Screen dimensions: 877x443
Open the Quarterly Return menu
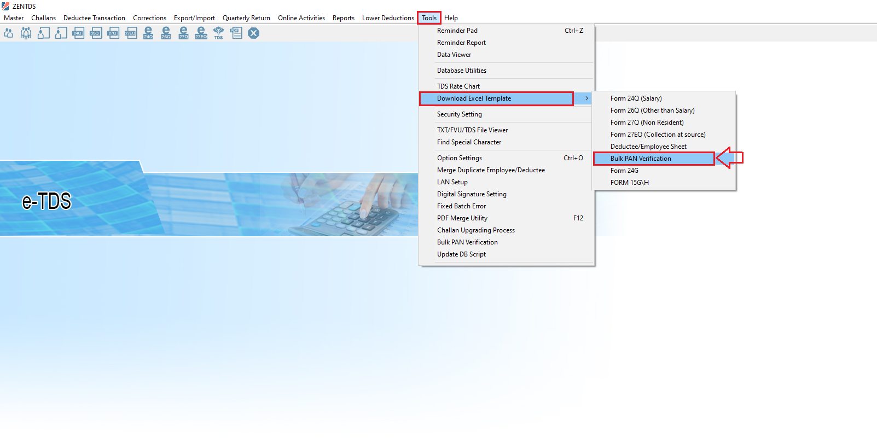pos(246,18)
